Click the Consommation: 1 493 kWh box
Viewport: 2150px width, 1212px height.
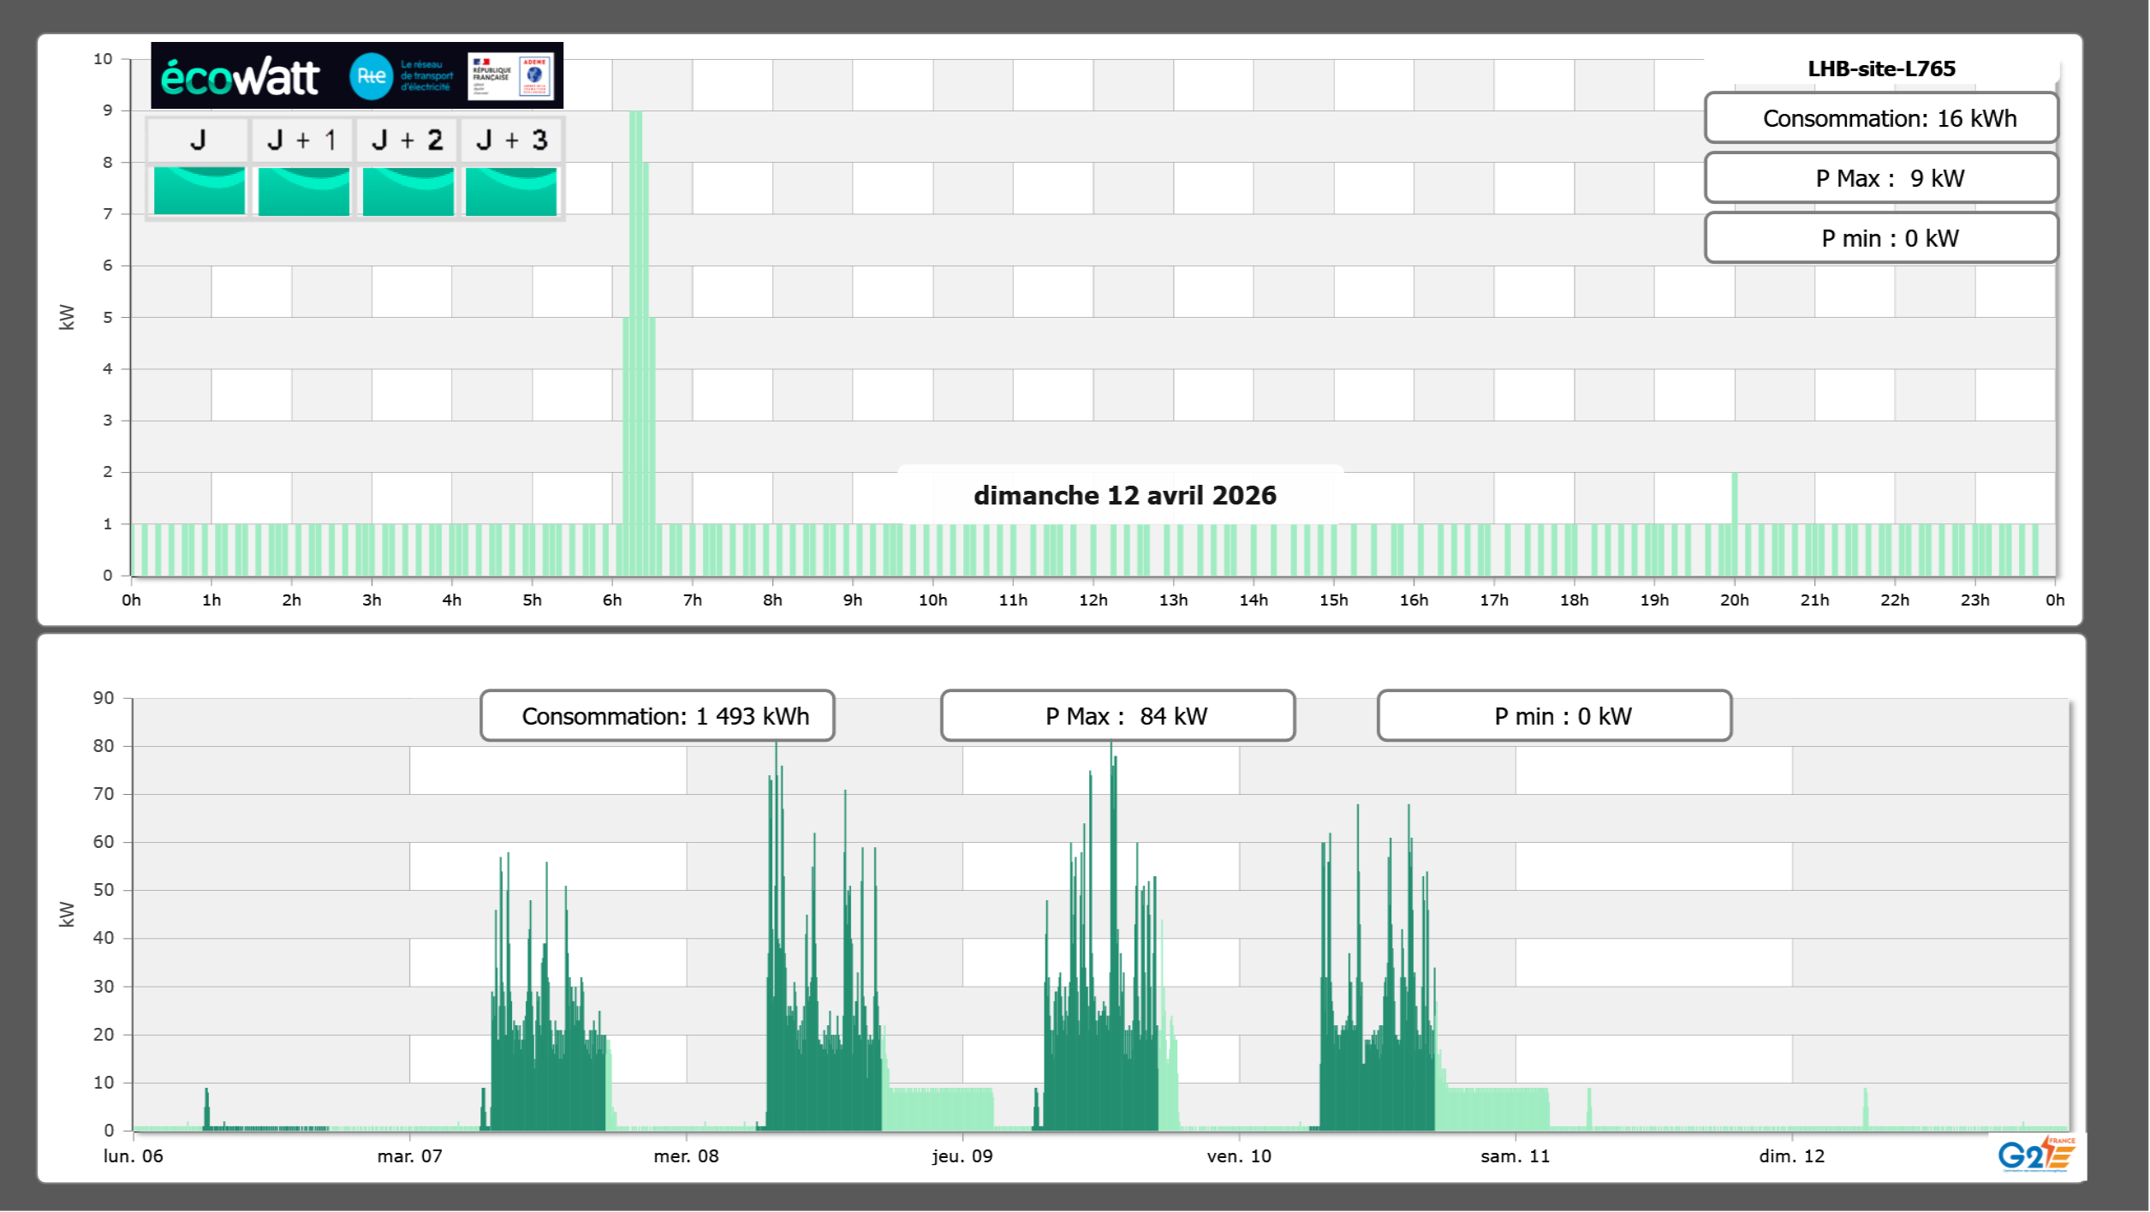[657, 716]
